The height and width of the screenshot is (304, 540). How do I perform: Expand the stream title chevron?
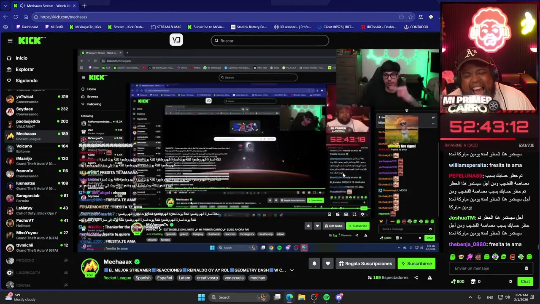292,270
